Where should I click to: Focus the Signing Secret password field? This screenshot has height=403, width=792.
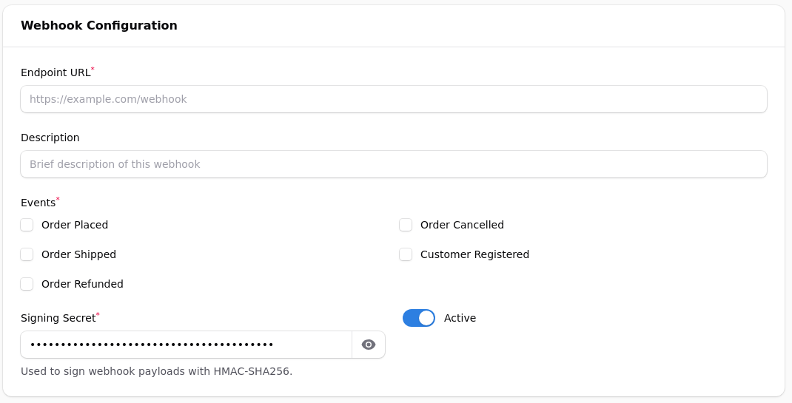[x=186, y=345]
